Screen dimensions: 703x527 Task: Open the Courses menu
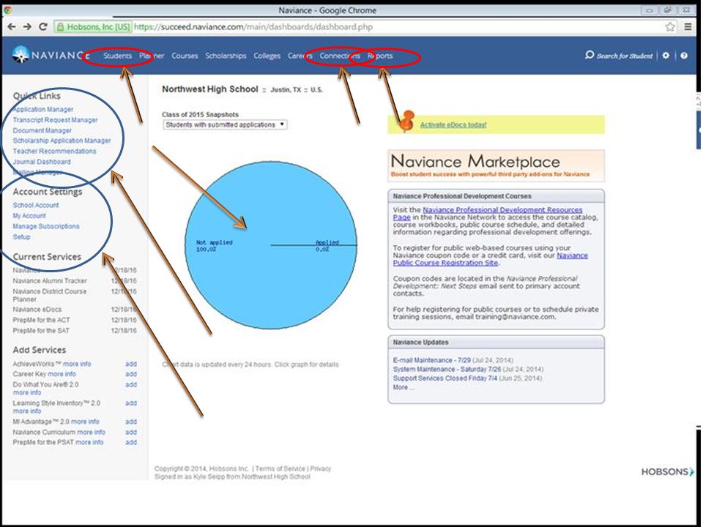tap(185, 56)
